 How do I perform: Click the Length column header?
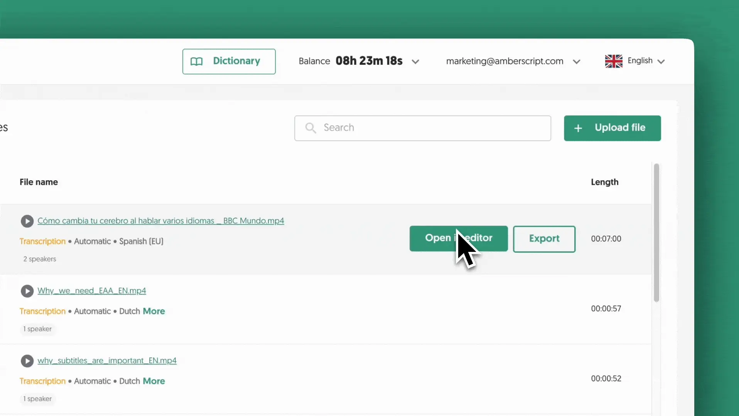coord(604,182)
